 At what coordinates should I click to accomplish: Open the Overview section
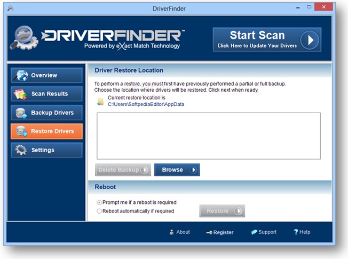pos(46,75)
